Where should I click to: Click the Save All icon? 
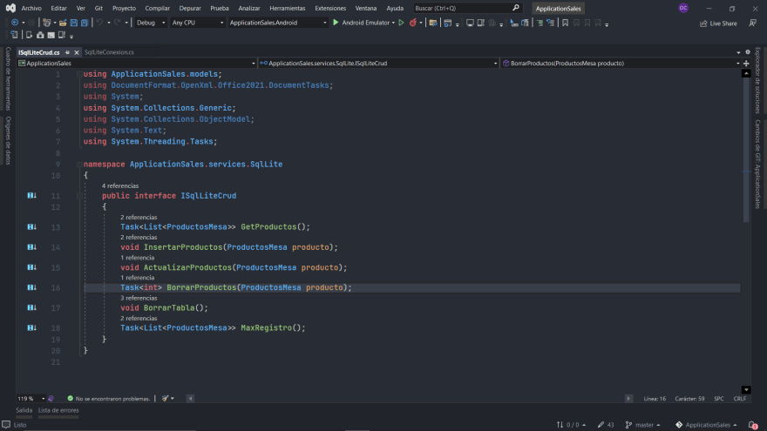[85, 23]
